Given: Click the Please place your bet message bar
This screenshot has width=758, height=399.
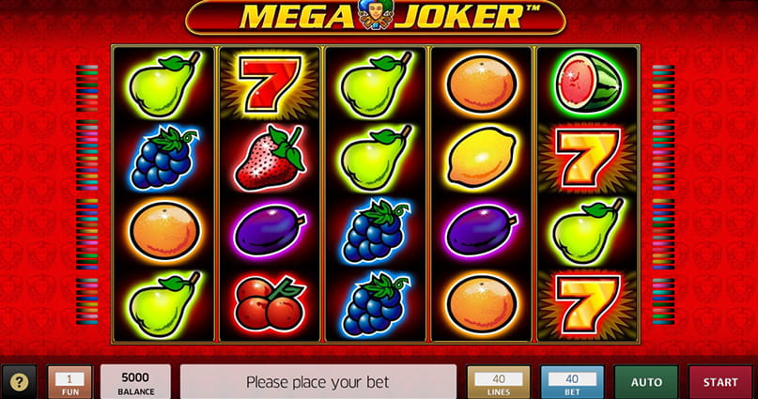Looking at the screenshot, I should [x=318, y=382].
